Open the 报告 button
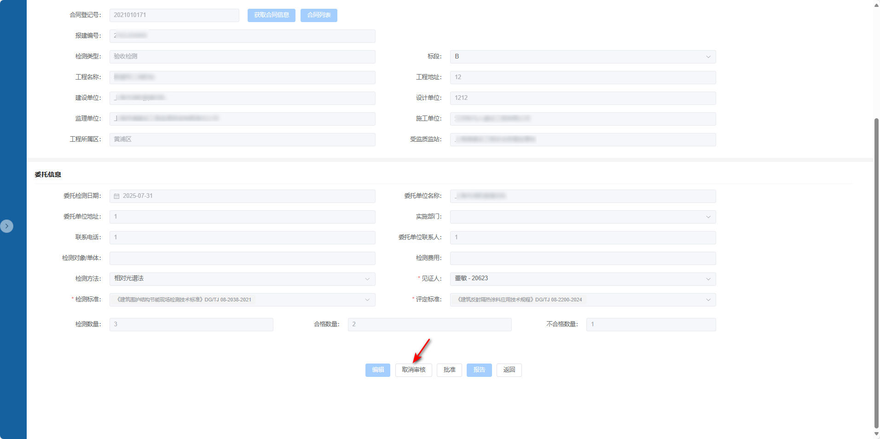Image resolution: width=880 pixels, height=439 pixels. [x=479, y=370]
